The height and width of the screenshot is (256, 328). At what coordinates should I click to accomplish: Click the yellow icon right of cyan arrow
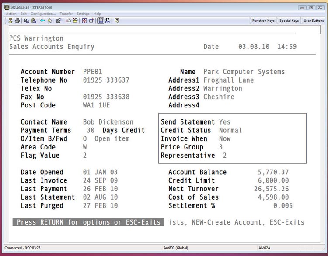49,21
